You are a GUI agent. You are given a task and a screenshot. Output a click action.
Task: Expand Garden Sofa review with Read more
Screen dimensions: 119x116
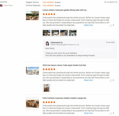point(88,80)
